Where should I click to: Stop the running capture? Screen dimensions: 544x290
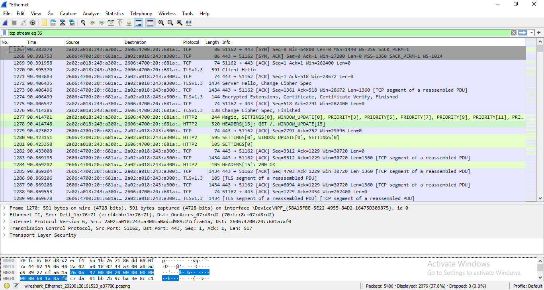click(x=14, y=23)
